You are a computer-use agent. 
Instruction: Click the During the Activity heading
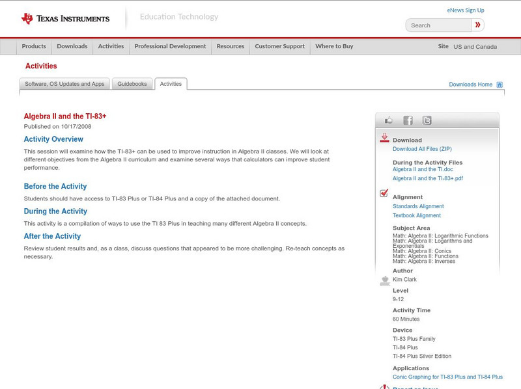(x=55, y=211)
